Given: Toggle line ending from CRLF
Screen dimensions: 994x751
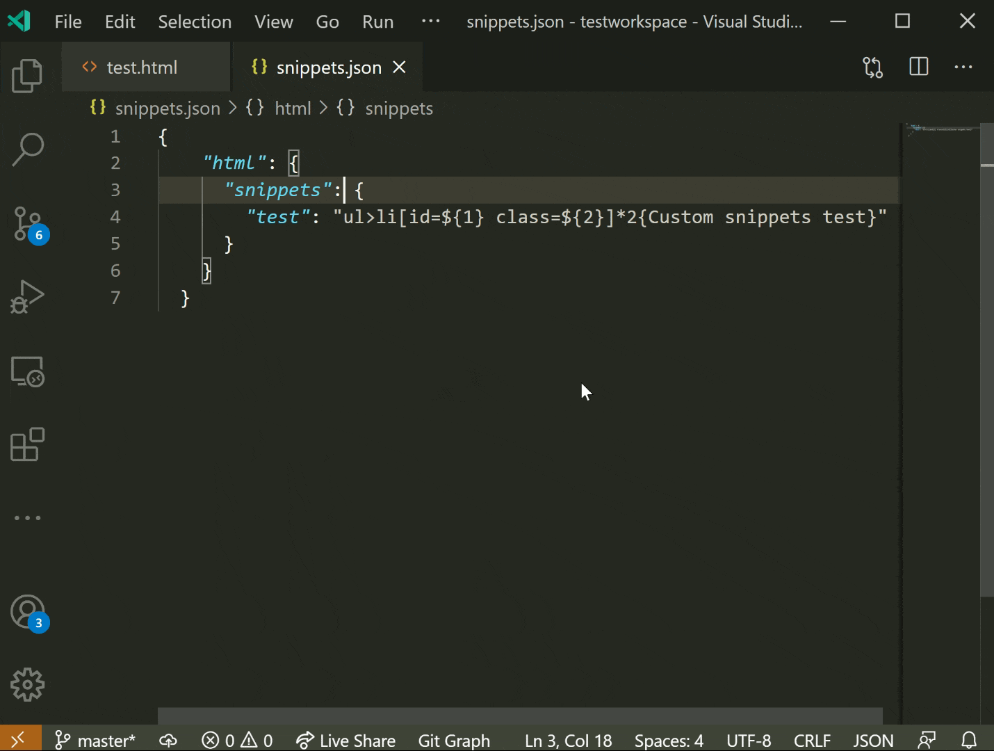Looking at the screenshot, I should click(x=812, y=740).
